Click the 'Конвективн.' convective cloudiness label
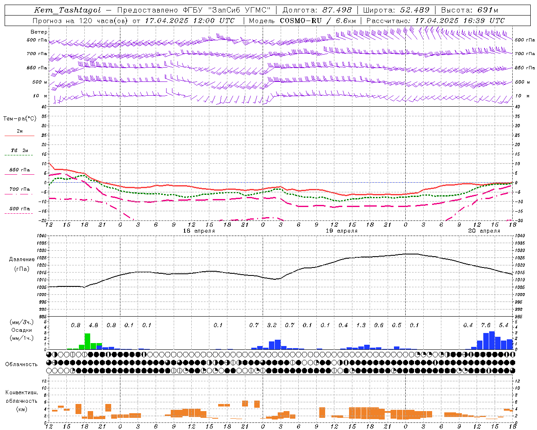537x430 pixels. pos(21,393)
